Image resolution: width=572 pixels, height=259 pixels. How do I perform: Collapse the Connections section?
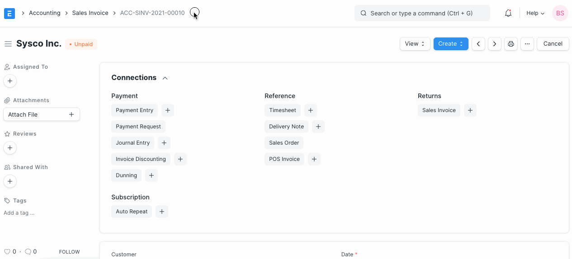point(165,78)
